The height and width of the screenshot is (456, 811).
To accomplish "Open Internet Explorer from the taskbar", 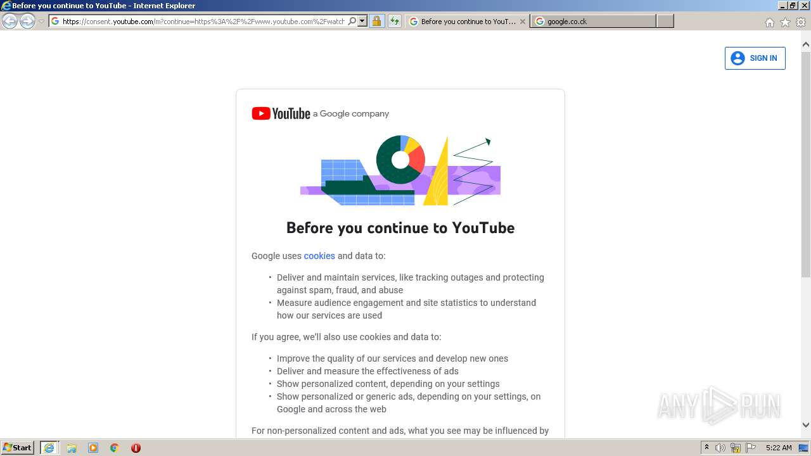I will click(x=49, y=448).
